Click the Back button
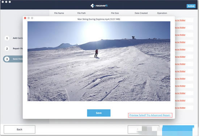 click(x=20, y=129)
